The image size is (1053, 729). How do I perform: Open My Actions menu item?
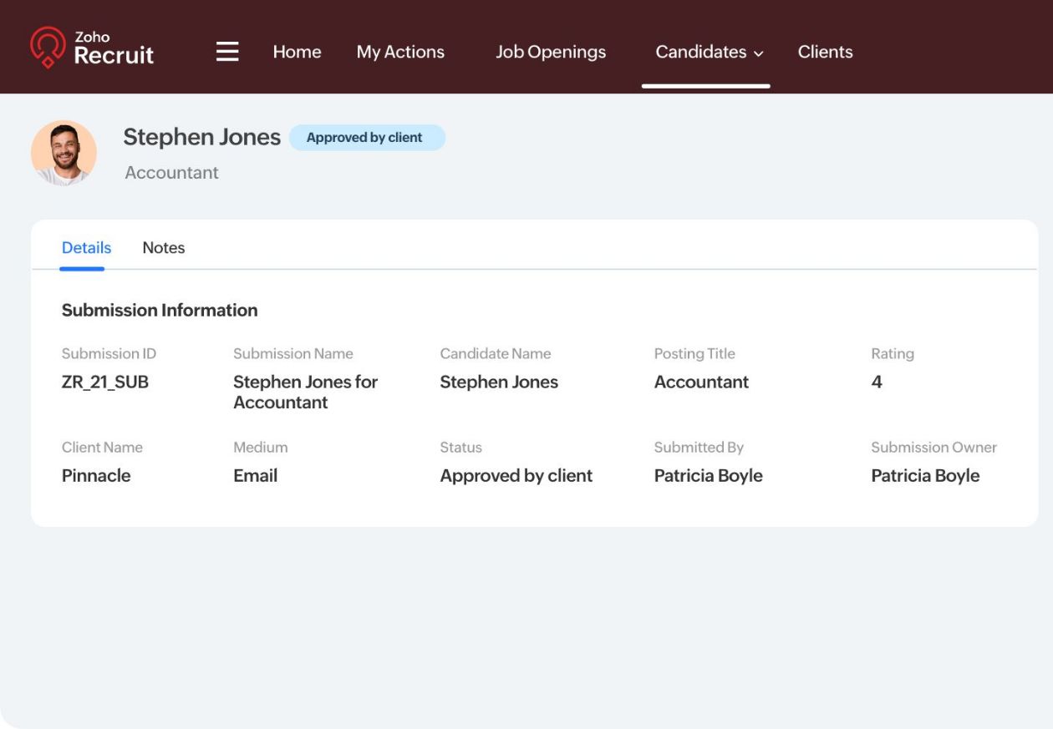coord(400,52)
